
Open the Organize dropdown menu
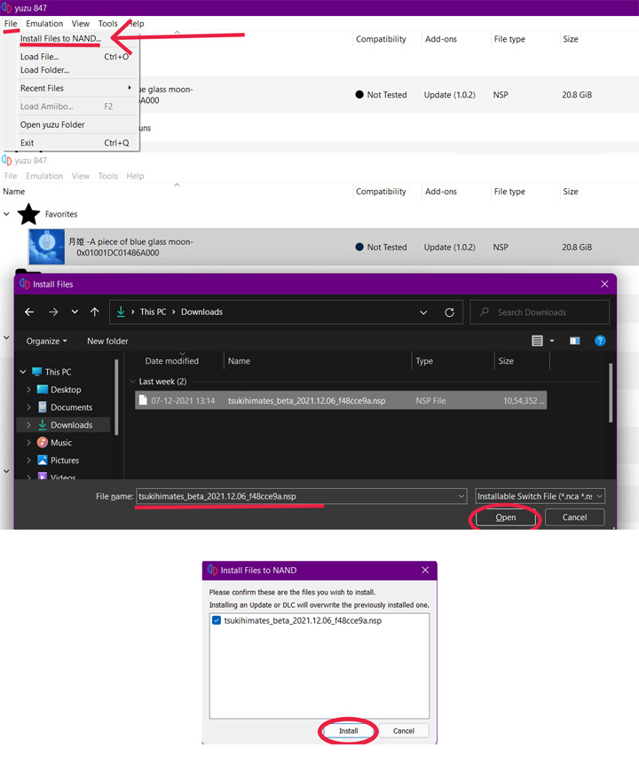(47, 341)
